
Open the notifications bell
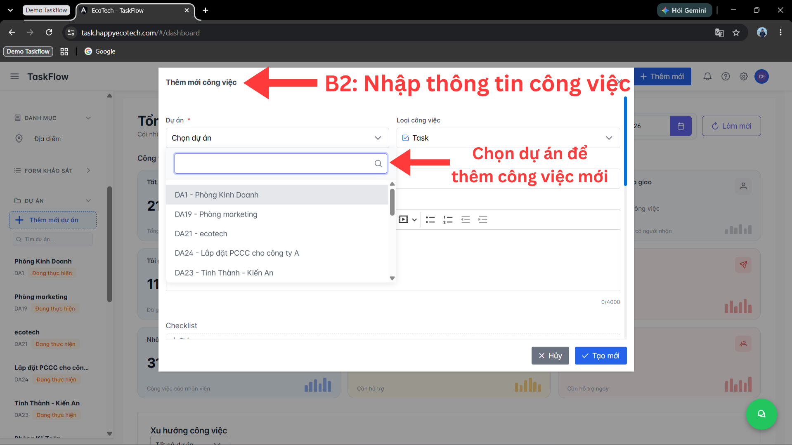click(x=707, y=77)
